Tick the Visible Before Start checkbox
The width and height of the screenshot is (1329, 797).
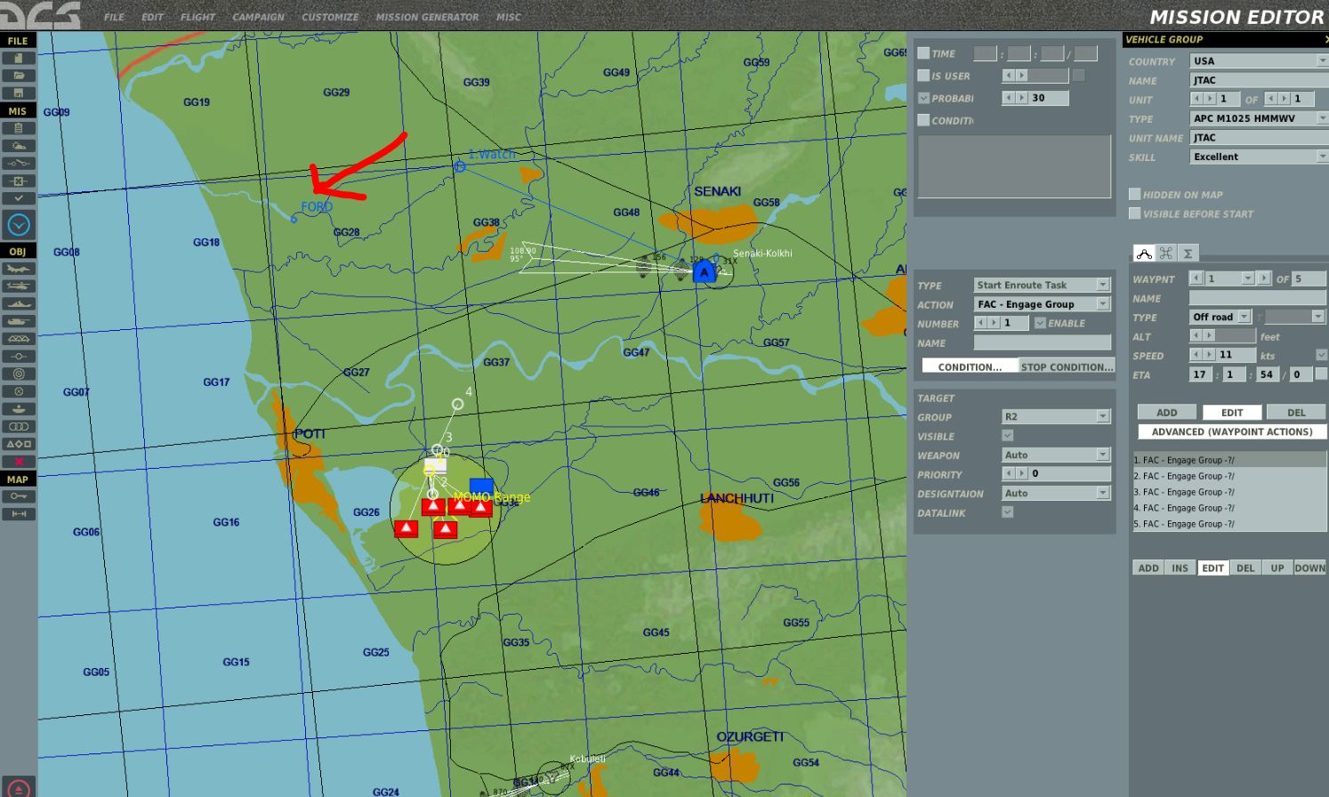1134,213
